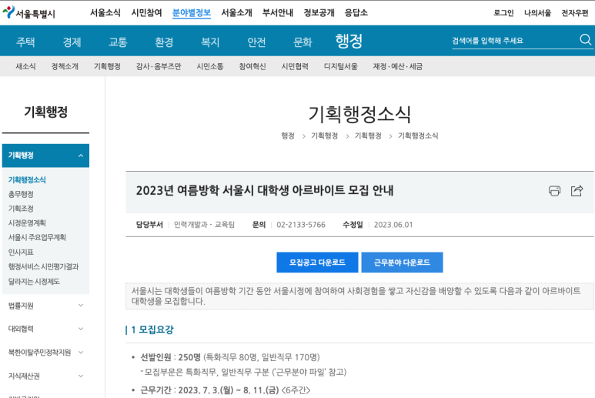Open 달라지는 시정제도 in the sidebar
595x398 pixels.
(34, 282)
